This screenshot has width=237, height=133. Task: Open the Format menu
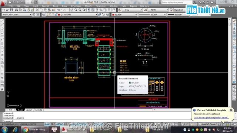pos(45,6)
